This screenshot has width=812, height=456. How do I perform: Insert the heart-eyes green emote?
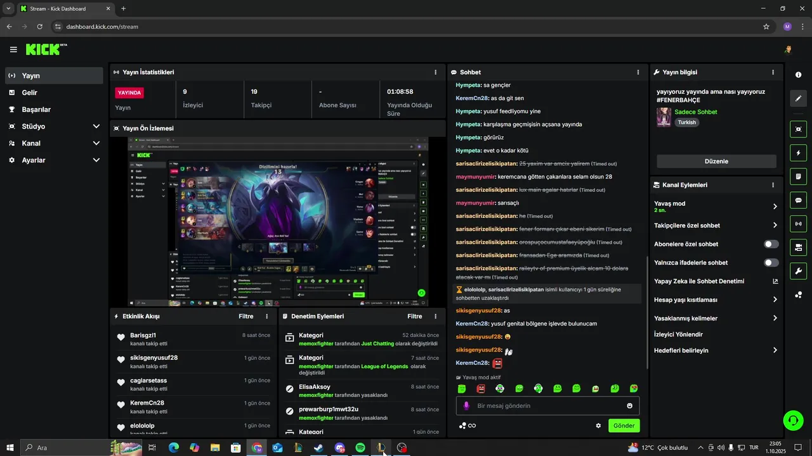pos(634,388)
